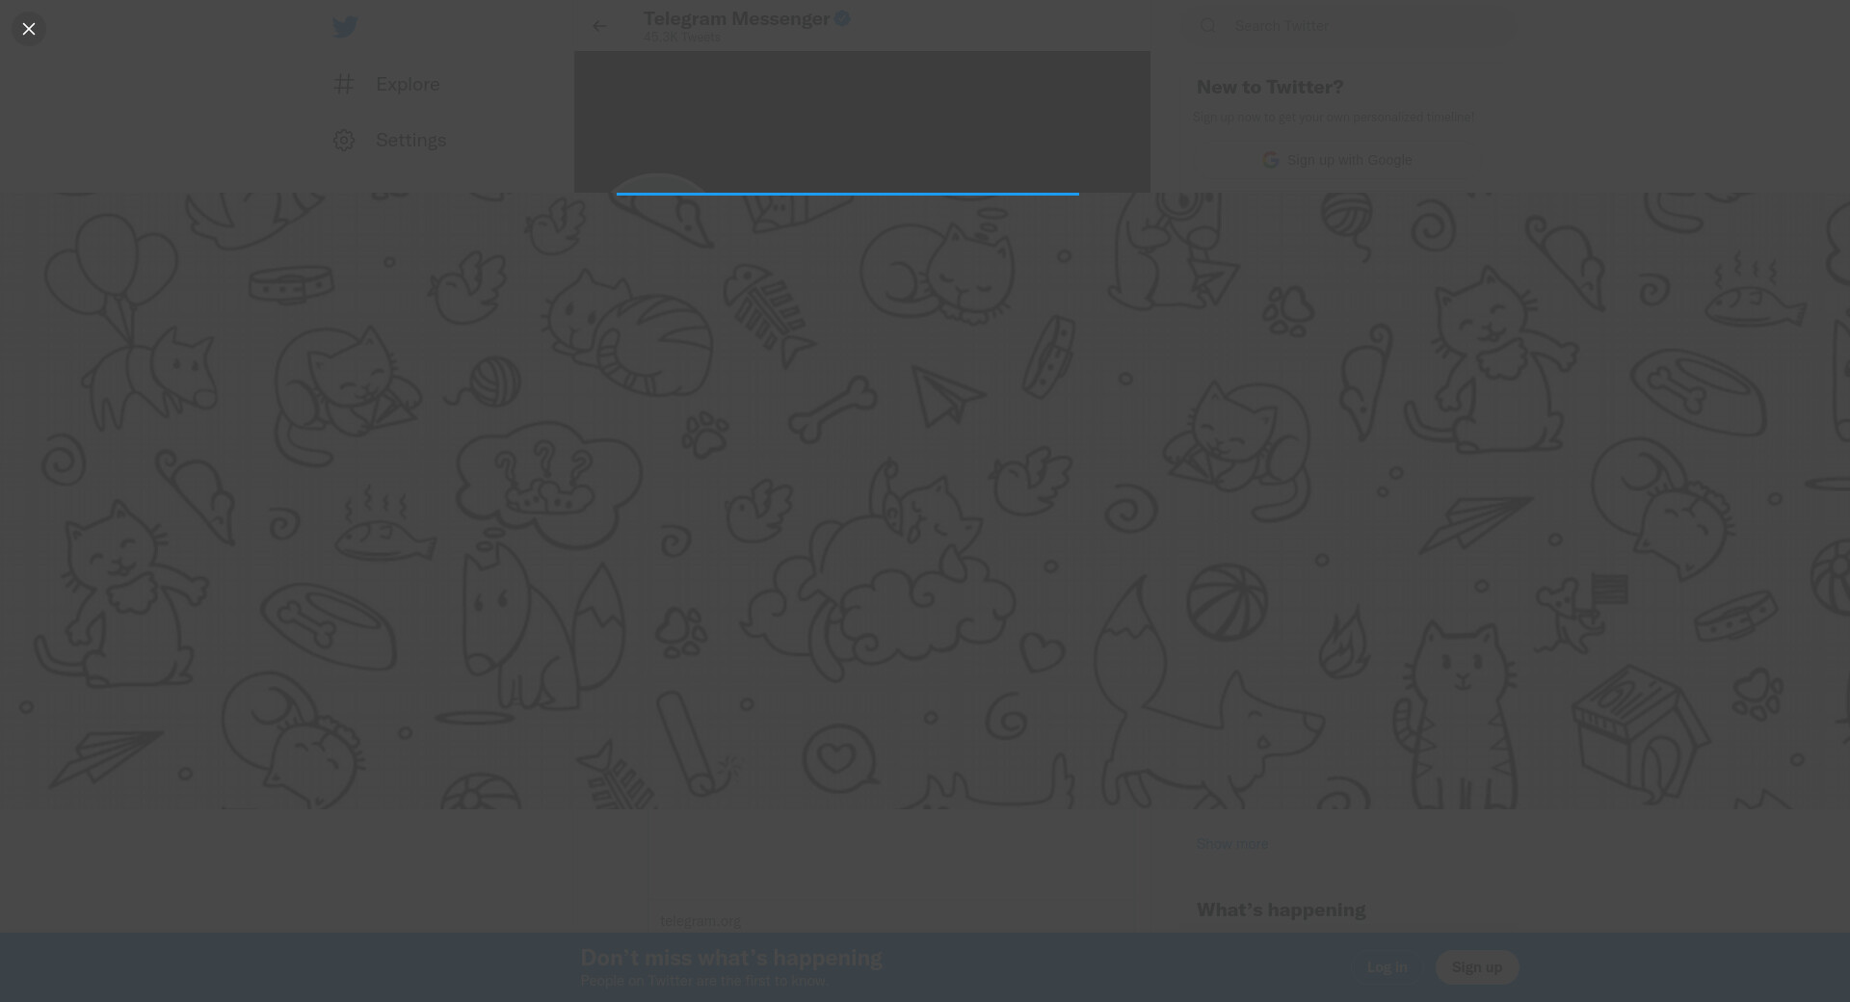Click "Don't miss what's happening" banner text

tap(731, 958)
